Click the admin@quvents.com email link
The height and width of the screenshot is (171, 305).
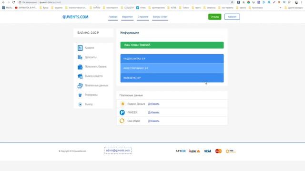(118, 151)
